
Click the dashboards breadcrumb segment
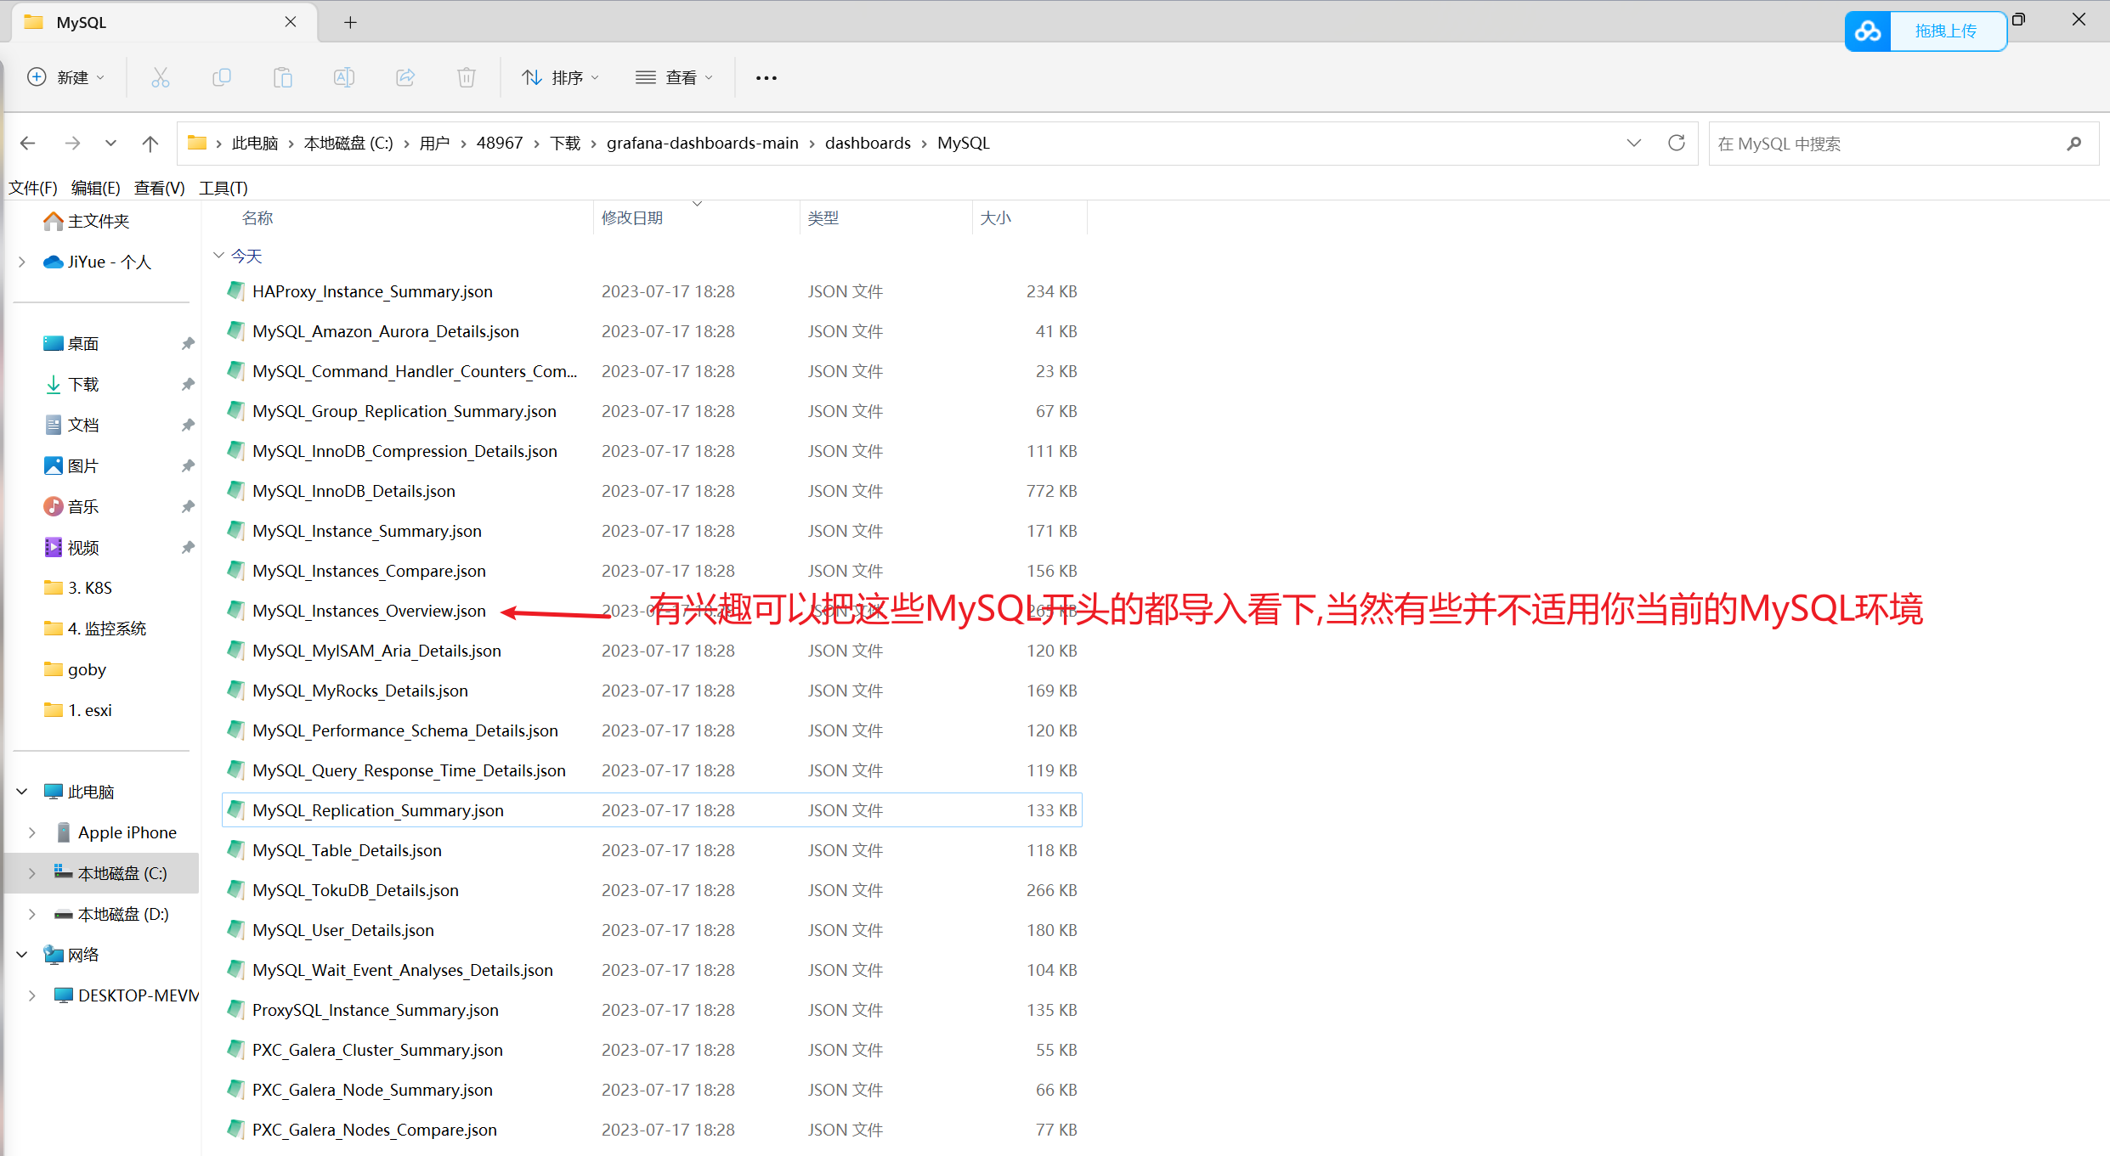click(x=867, y=144)
